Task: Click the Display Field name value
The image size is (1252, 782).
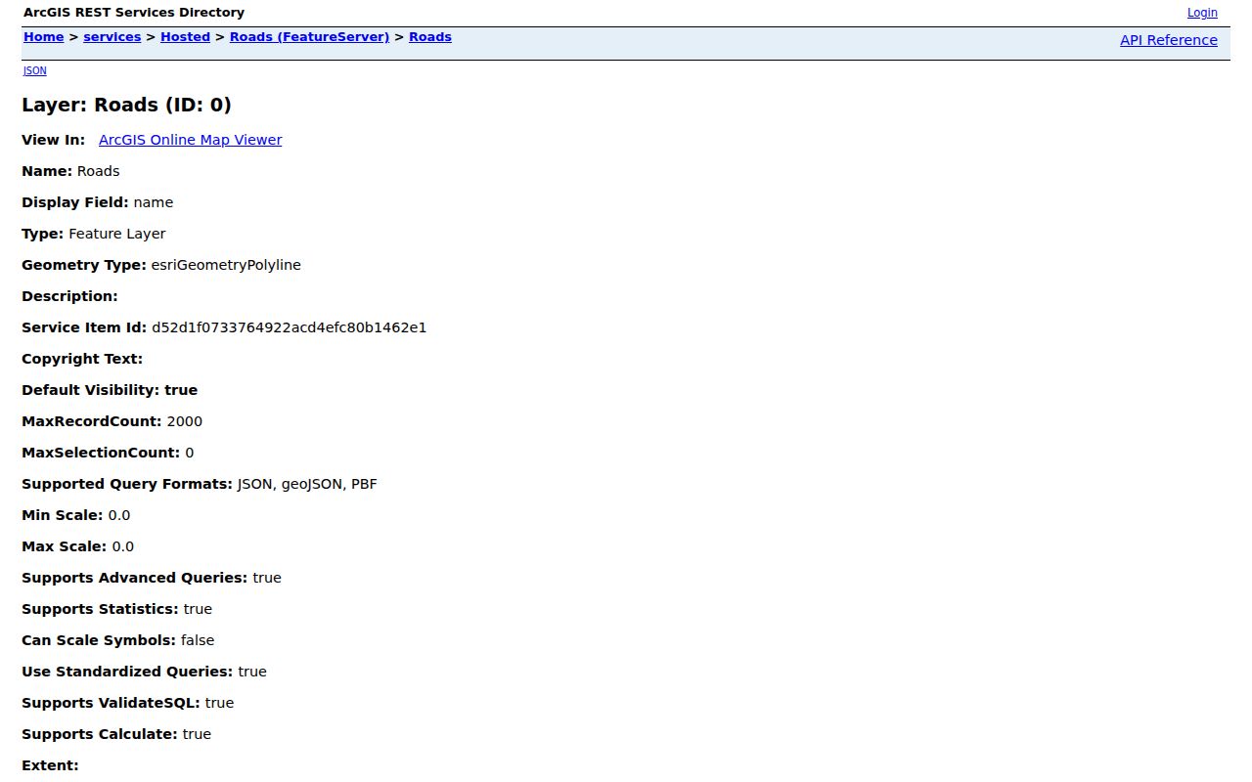Action: (x=154, y=202)
